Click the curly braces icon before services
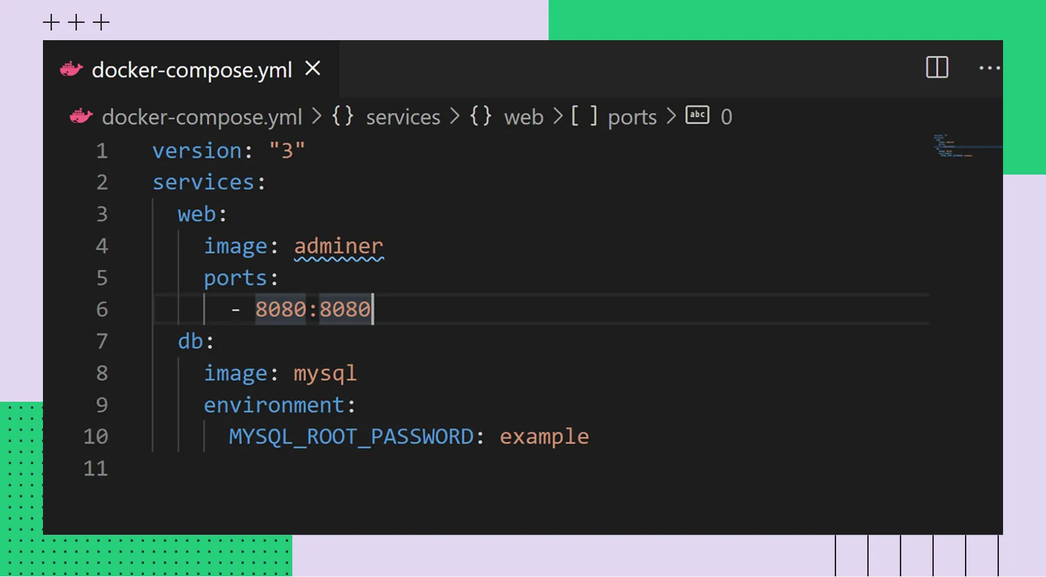Screen dimensions: 1046x577 point(343,116)
